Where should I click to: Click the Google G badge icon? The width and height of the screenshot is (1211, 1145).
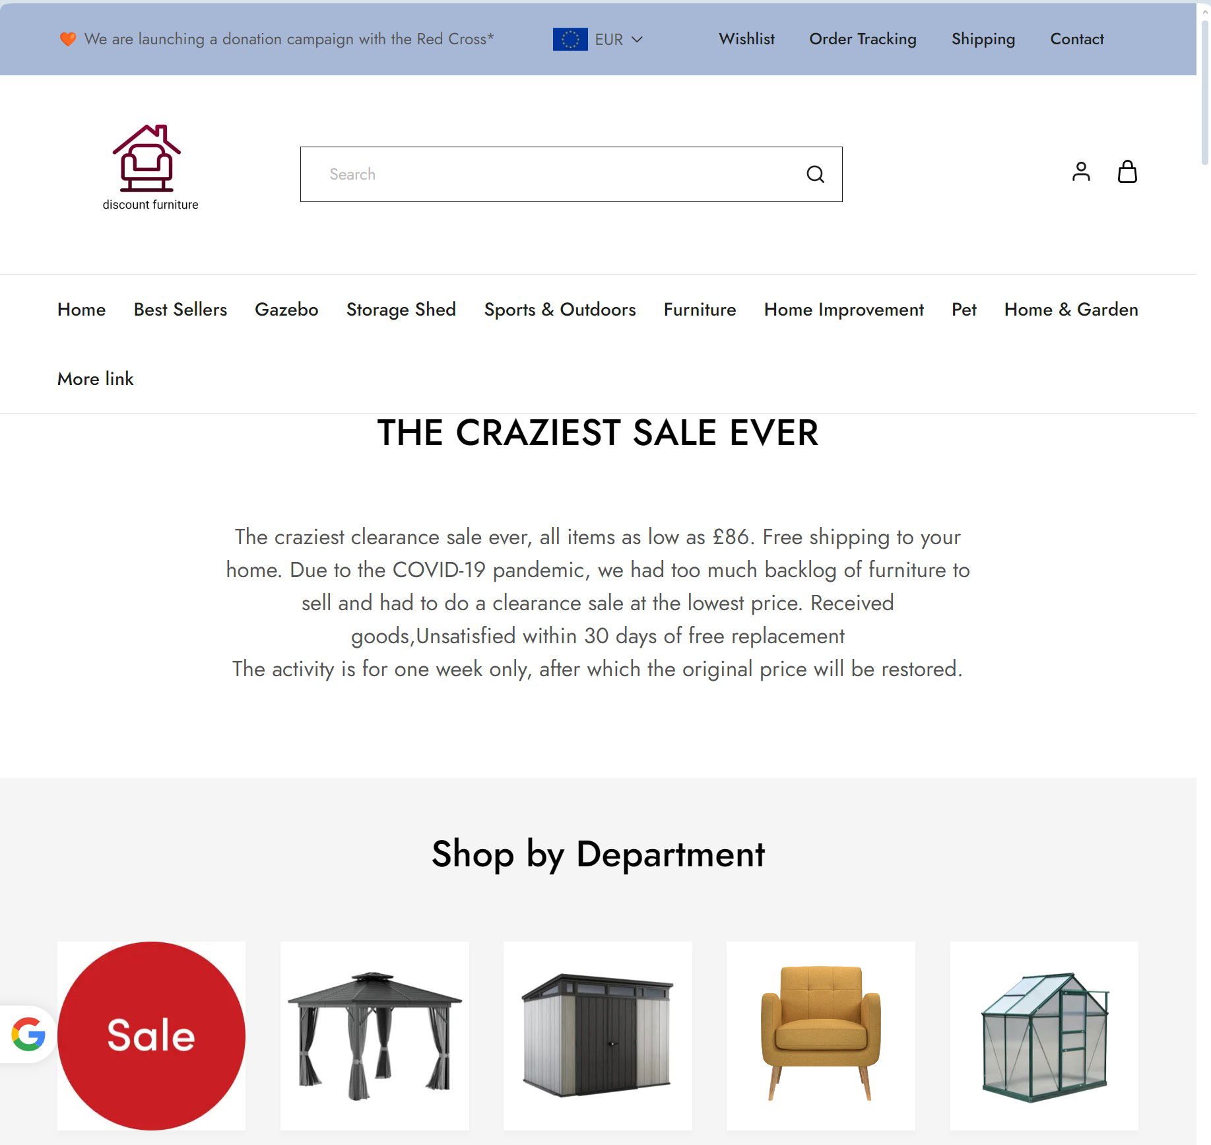coord(28,1034)
